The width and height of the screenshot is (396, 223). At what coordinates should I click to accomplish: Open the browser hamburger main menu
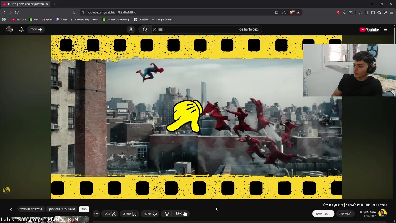click(391, 12)
